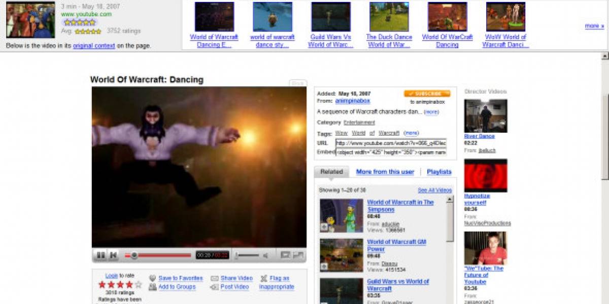
Task: Rate the video using the red stars
Action: pyautogui.click(x=120, y=285)
